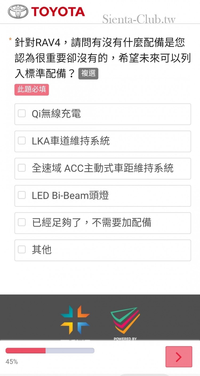Toggle the 已經足夠了，不需要加配備 checkbox
200x376 pixels.
pyautogui.click(x=22, y=223)
